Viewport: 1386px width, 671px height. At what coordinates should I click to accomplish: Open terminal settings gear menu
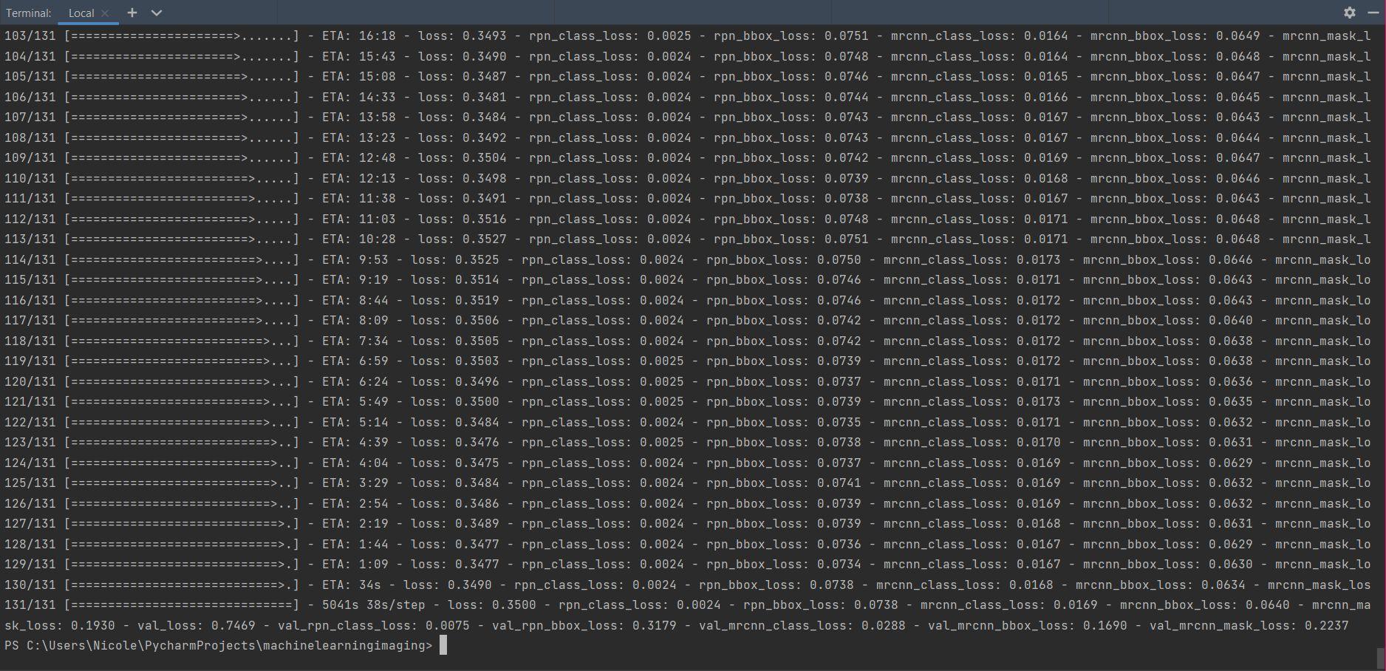click(1349, 13)
